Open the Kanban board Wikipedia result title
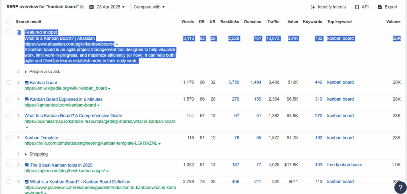 44,83
